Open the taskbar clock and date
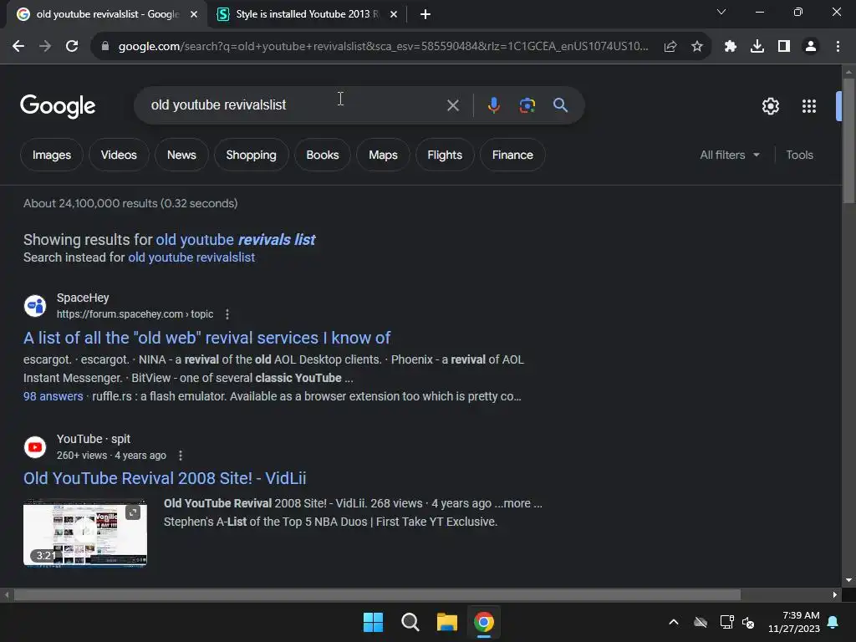 pos(794,622)
